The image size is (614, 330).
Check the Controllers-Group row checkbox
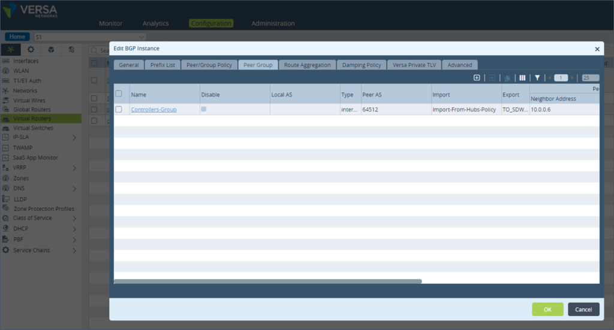click(x=119, y=110)
